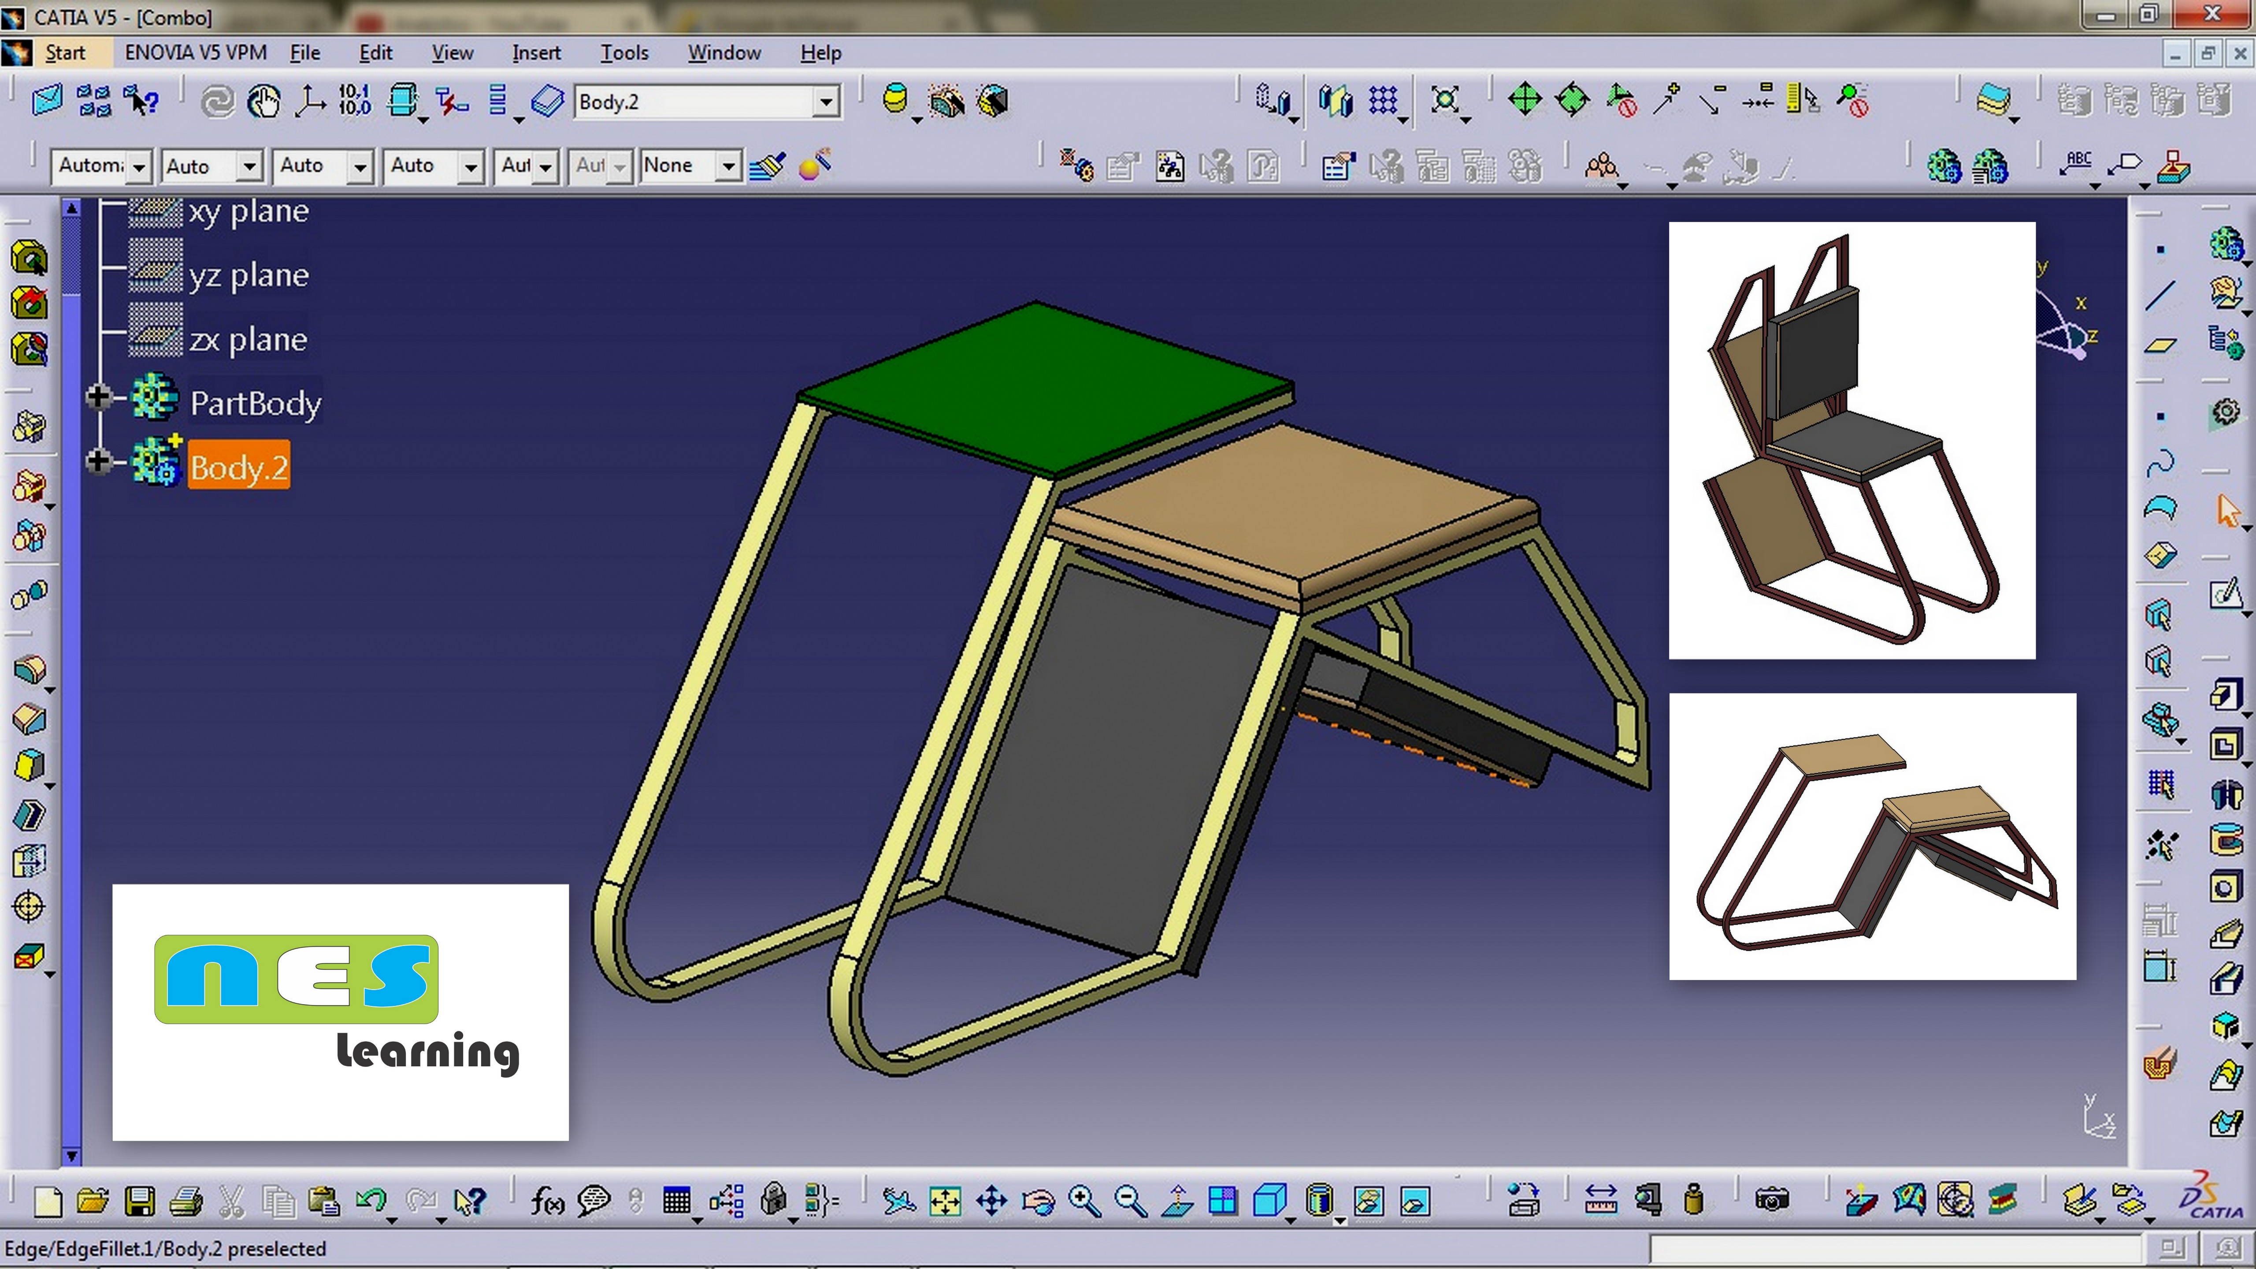Click the Pan tool in bottom toolbar

coord(991,1202)
